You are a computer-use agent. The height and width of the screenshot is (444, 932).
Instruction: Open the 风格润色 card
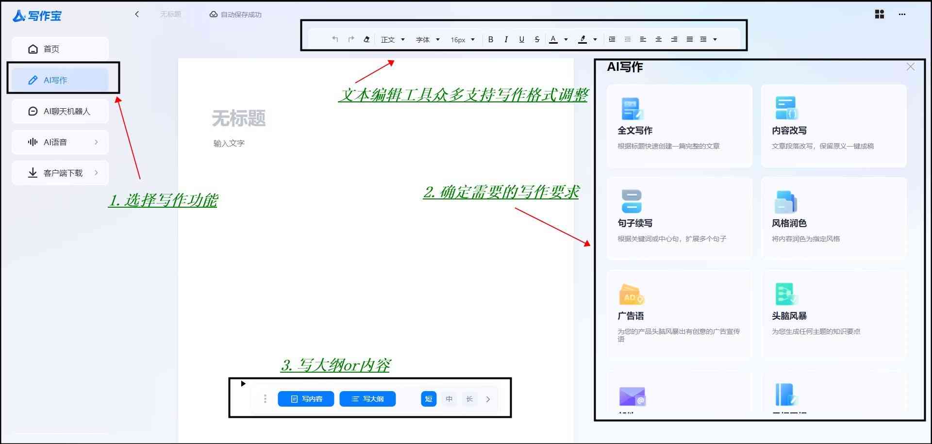834,218
